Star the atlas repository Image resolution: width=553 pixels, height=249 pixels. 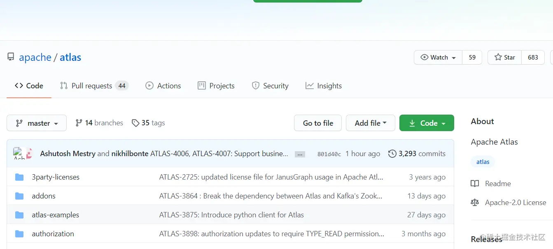pyautogui.click(x=505, y=58)
